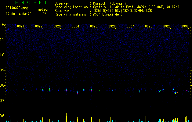Click the Receiving Location label
This screenshot has height=122, width=192.
[71, 7]
